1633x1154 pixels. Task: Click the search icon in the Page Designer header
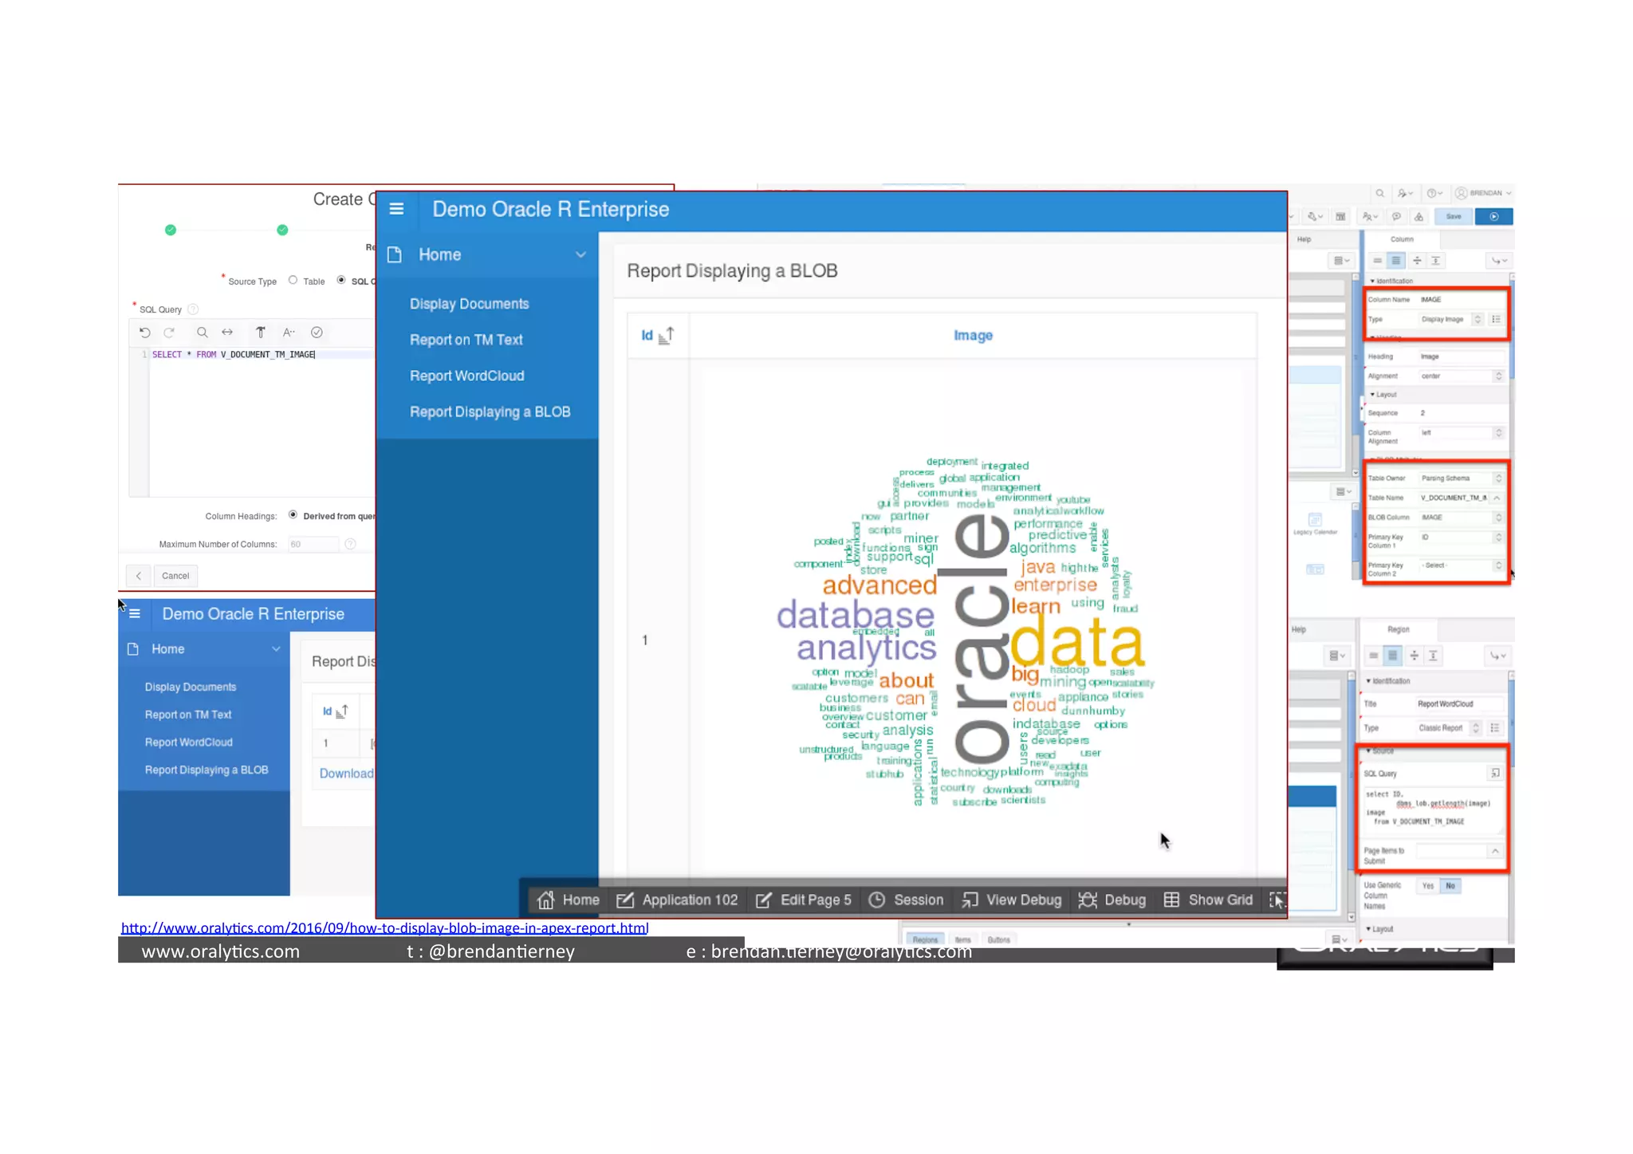point(1380,193)
